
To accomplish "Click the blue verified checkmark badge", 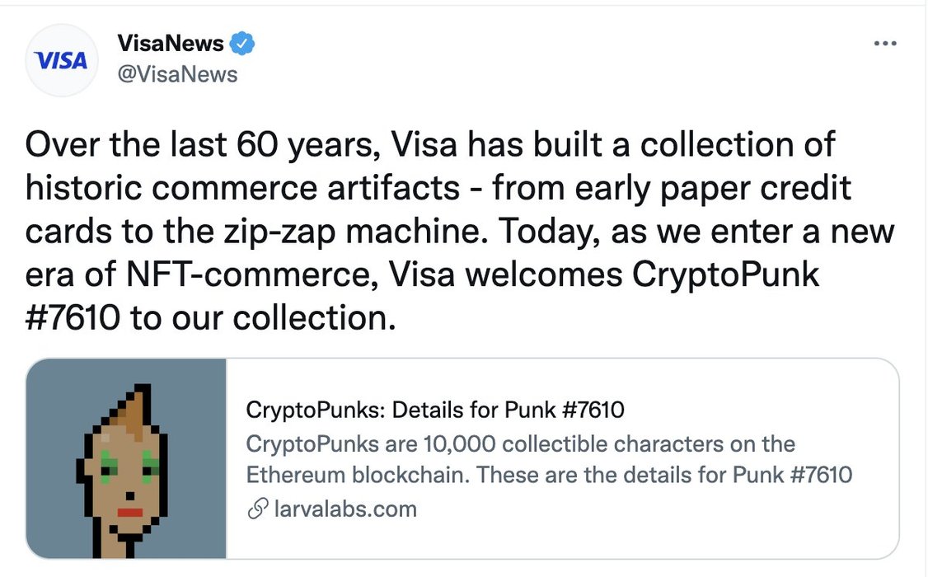I will tap(241, 44).
